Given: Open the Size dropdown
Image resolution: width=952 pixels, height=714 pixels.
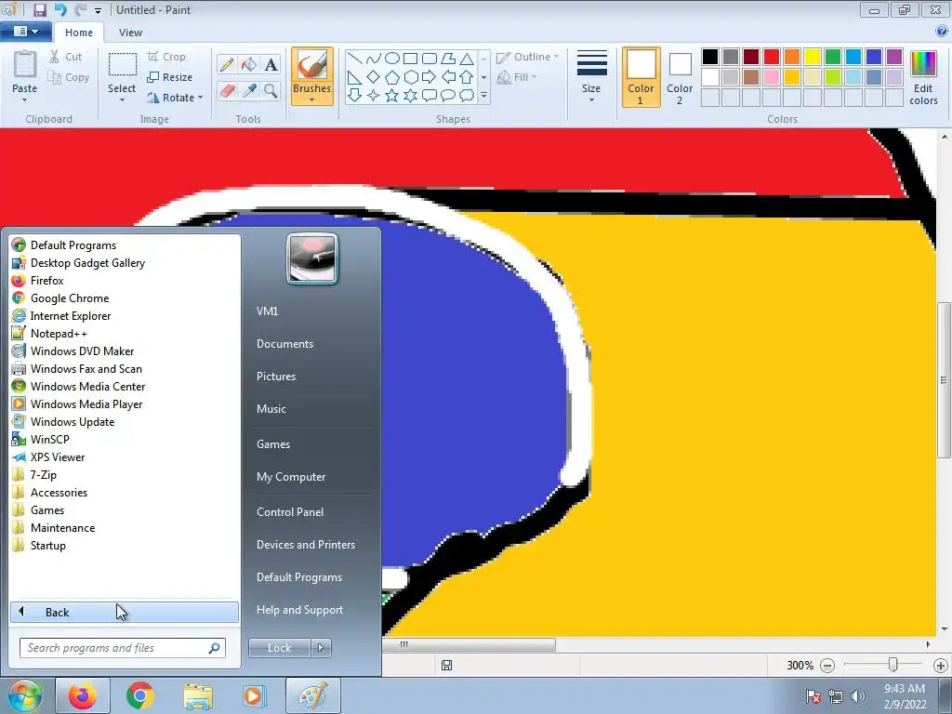Looking at the screenshot, I should pos(591,76).
